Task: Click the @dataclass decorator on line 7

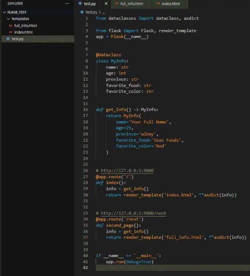Action: [x=108, y=55]
